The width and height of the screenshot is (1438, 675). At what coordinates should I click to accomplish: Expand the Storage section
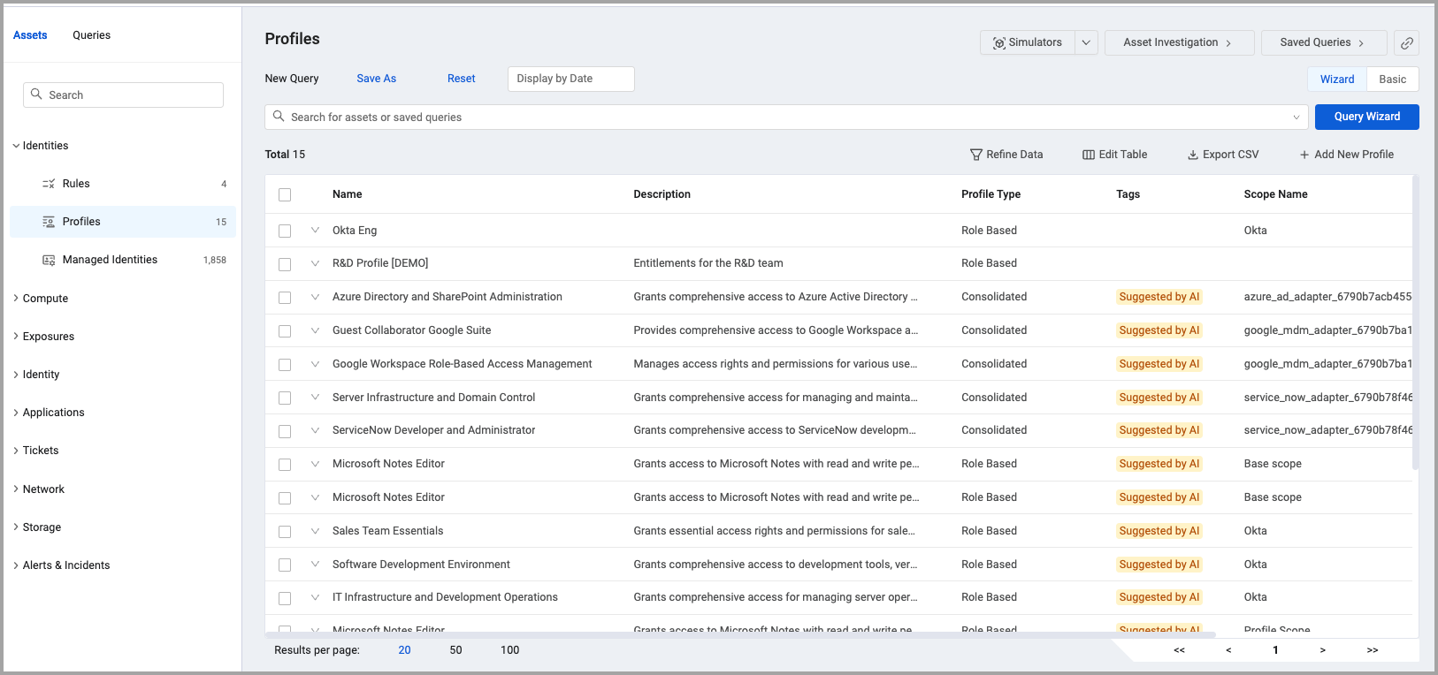[x=16, y=527]
